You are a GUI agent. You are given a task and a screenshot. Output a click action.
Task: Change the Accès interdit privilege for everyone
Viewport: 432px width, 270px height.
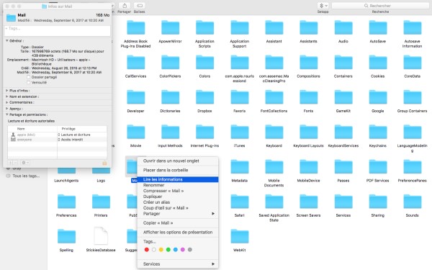[x=71, y=140]
